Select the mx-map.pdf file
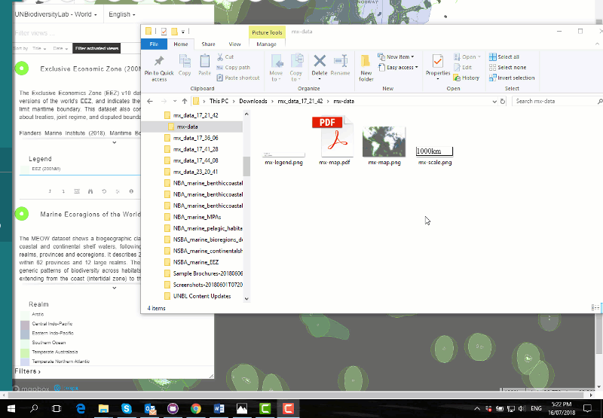Image resolution: width=603 pixels, height=418 pixels. click(334, 141)
